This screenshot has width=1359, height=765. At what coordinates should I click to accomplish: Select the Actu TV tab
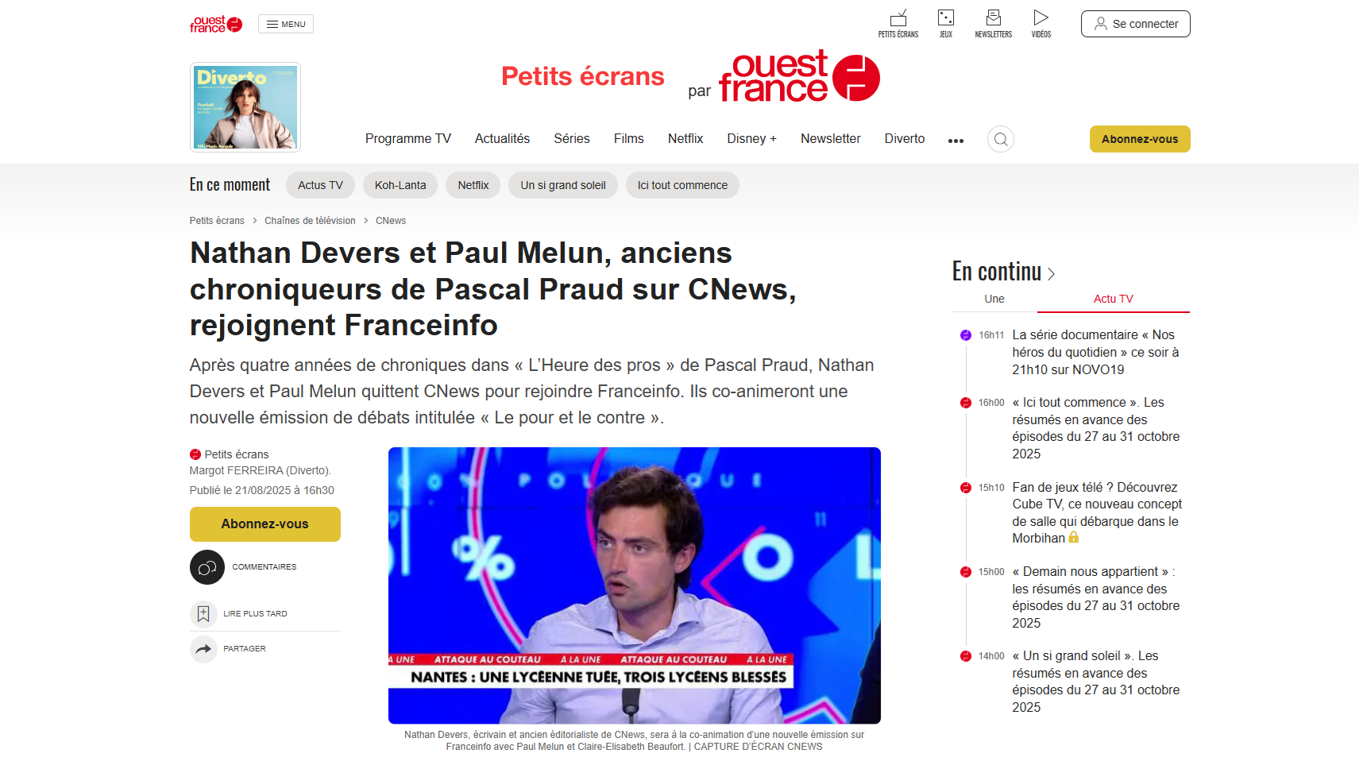tap(1114, 299)
